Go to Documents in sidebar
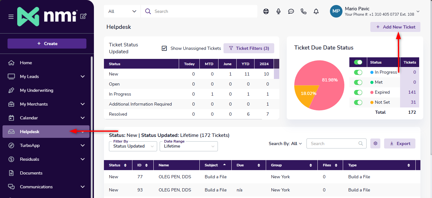This screenshot has width=432, height=198. (x=31, y=173)
